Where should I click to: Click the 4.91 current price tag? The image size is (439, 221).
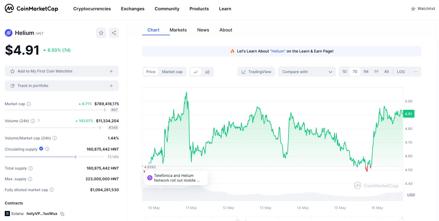pos(409,114)
